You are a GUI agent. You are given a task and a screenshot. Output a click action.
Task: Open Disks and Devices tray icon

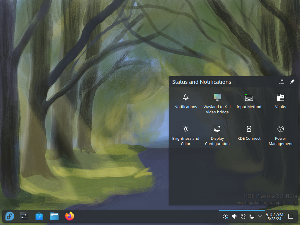[243, 216]
